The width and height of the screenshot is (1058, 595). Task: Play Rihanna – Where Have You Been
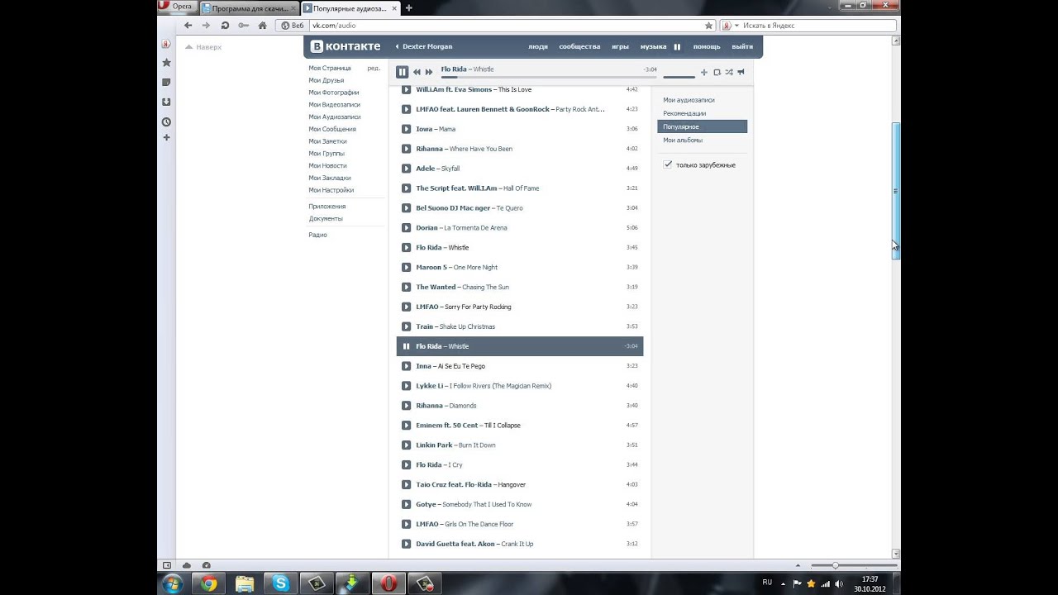point(406,149)
